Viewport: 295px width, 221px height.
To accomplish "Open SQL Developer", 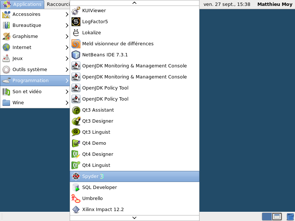I will 135,187.
